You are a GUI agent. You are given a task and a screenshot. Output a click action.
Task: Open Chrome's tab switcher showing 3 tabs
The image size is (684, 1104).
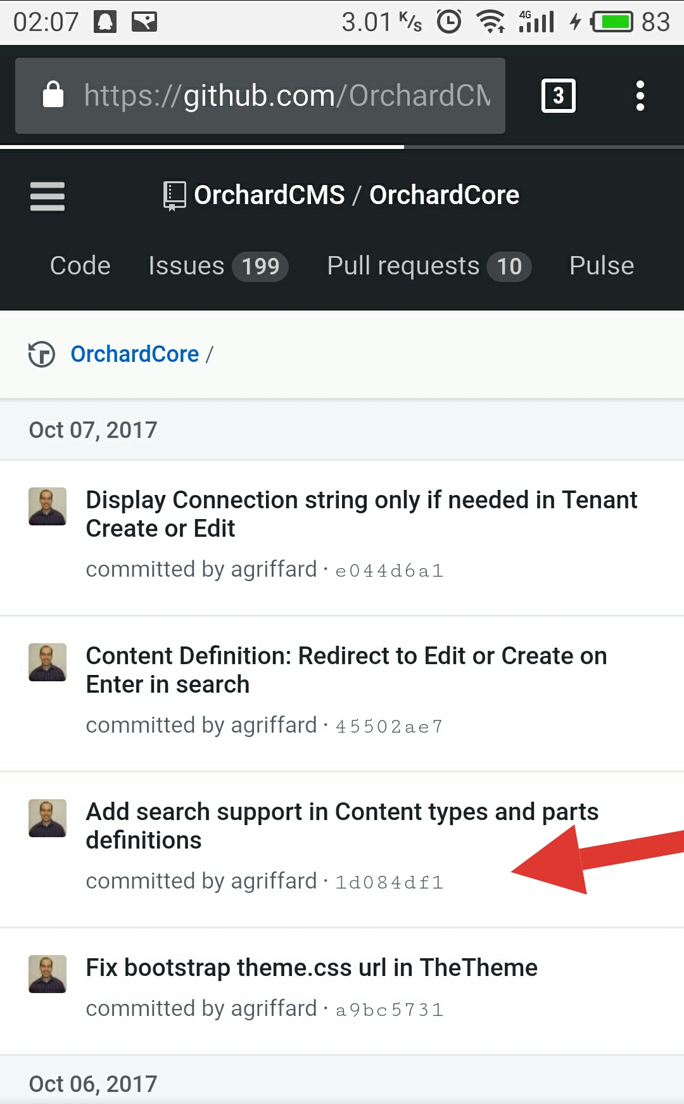coord(558,95)
